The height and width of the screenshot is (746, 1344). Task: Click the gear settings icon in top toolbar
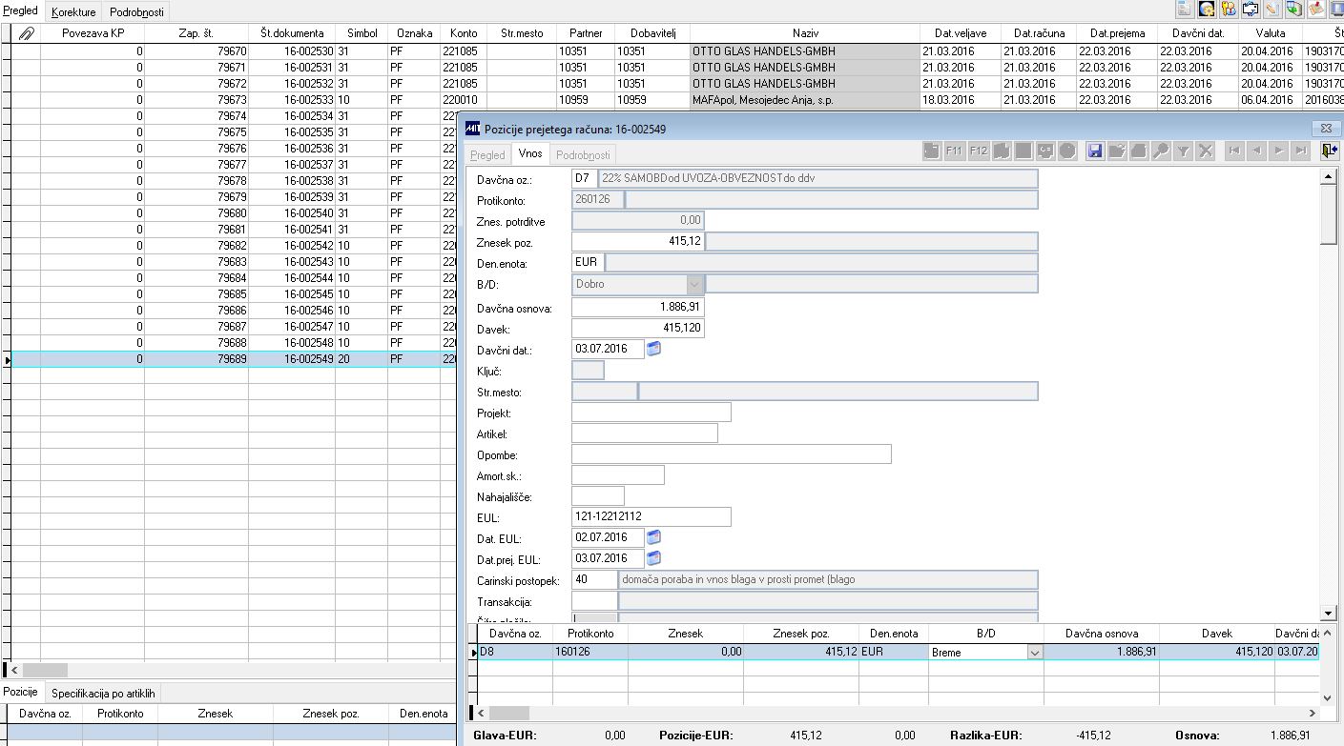click(x=1207, y=9)
